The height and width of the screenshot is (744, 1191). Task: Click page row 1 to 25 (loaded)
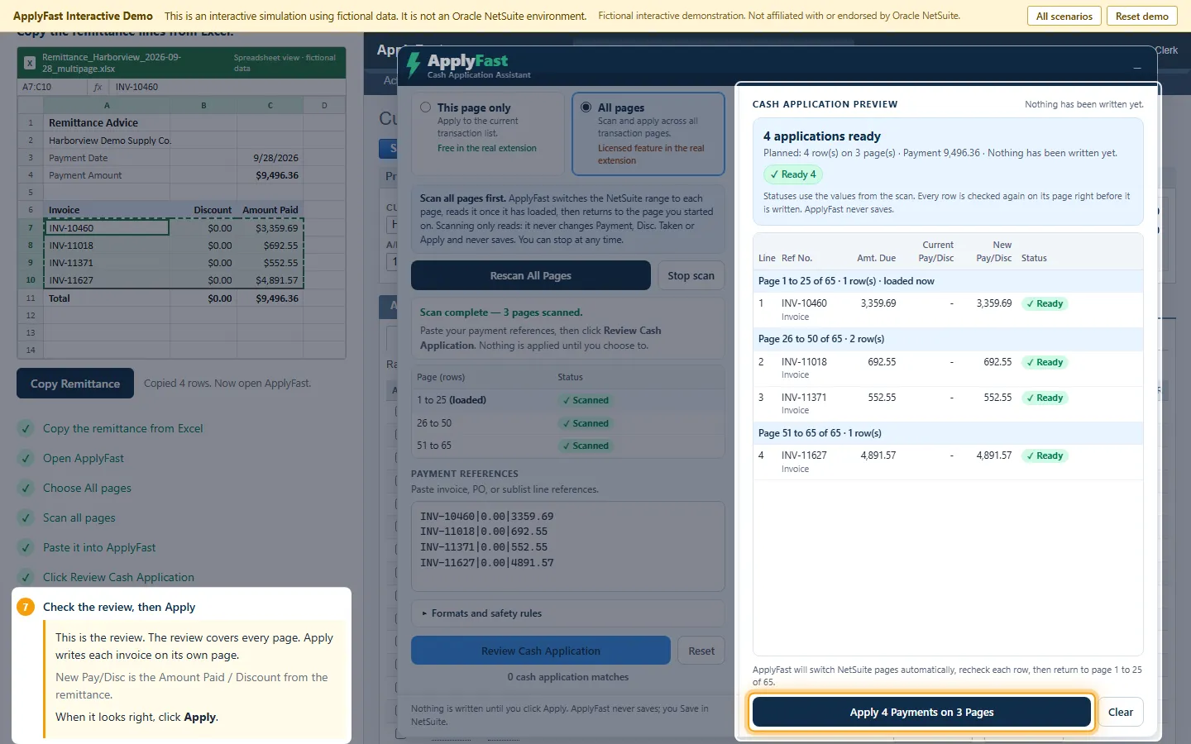(568, 400)
